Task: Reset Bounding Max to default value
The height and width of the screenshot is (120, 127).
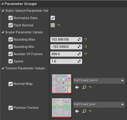Action: click(x=86, y=39)
